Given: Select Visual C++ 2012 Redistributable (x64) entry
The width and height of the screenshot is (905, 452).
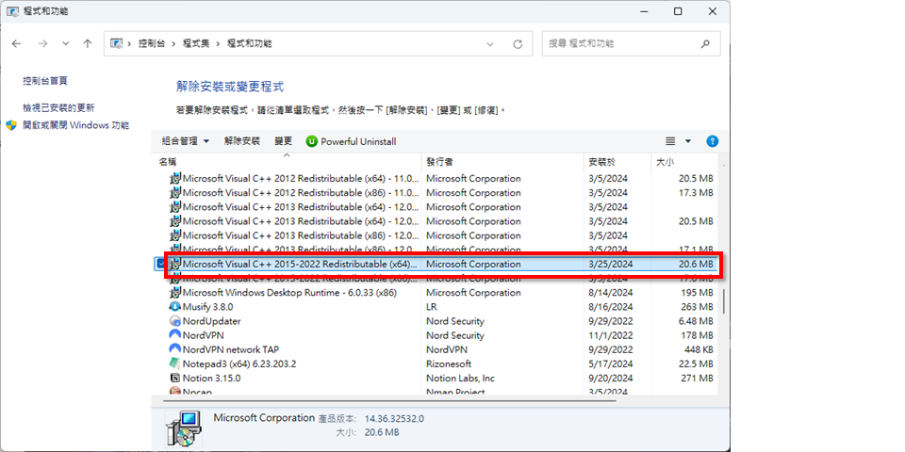Looking at the screenshot, I should (301, 178).
